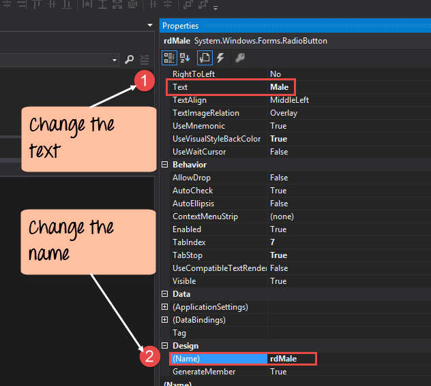
Task: Click the Text property value Male
Action: coord(280,87)
